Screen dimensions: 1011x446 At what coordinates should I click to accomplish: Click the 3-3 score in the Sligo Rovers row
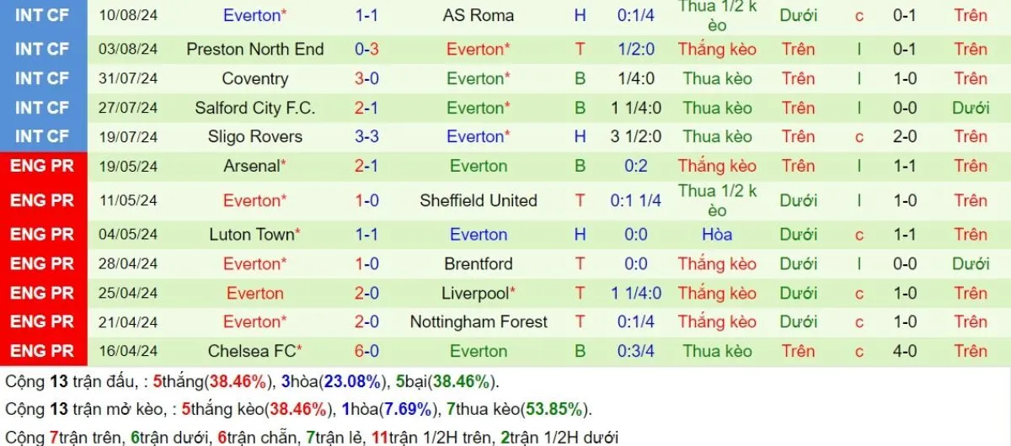click(x=366, y=136)
